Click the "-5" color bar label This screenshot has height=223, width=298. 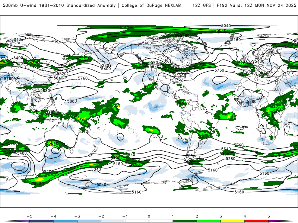29,216
